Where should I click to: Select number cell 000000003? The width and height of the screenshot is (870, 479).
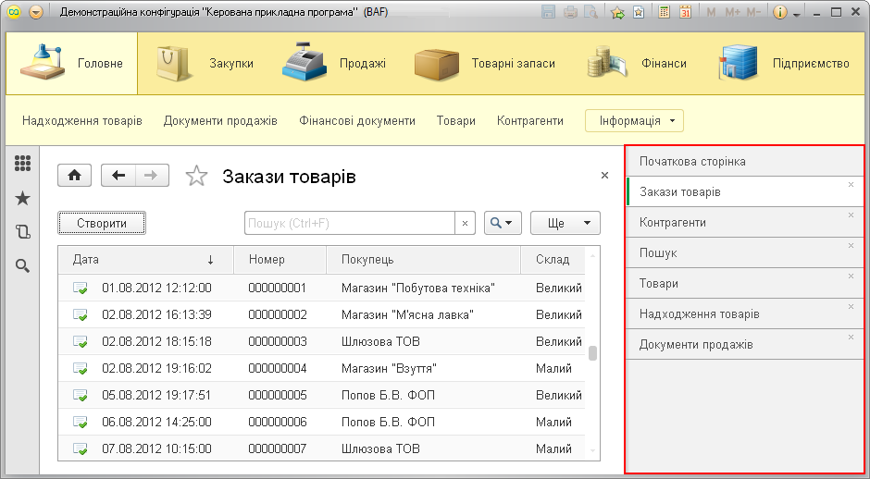tap(278, 341)
